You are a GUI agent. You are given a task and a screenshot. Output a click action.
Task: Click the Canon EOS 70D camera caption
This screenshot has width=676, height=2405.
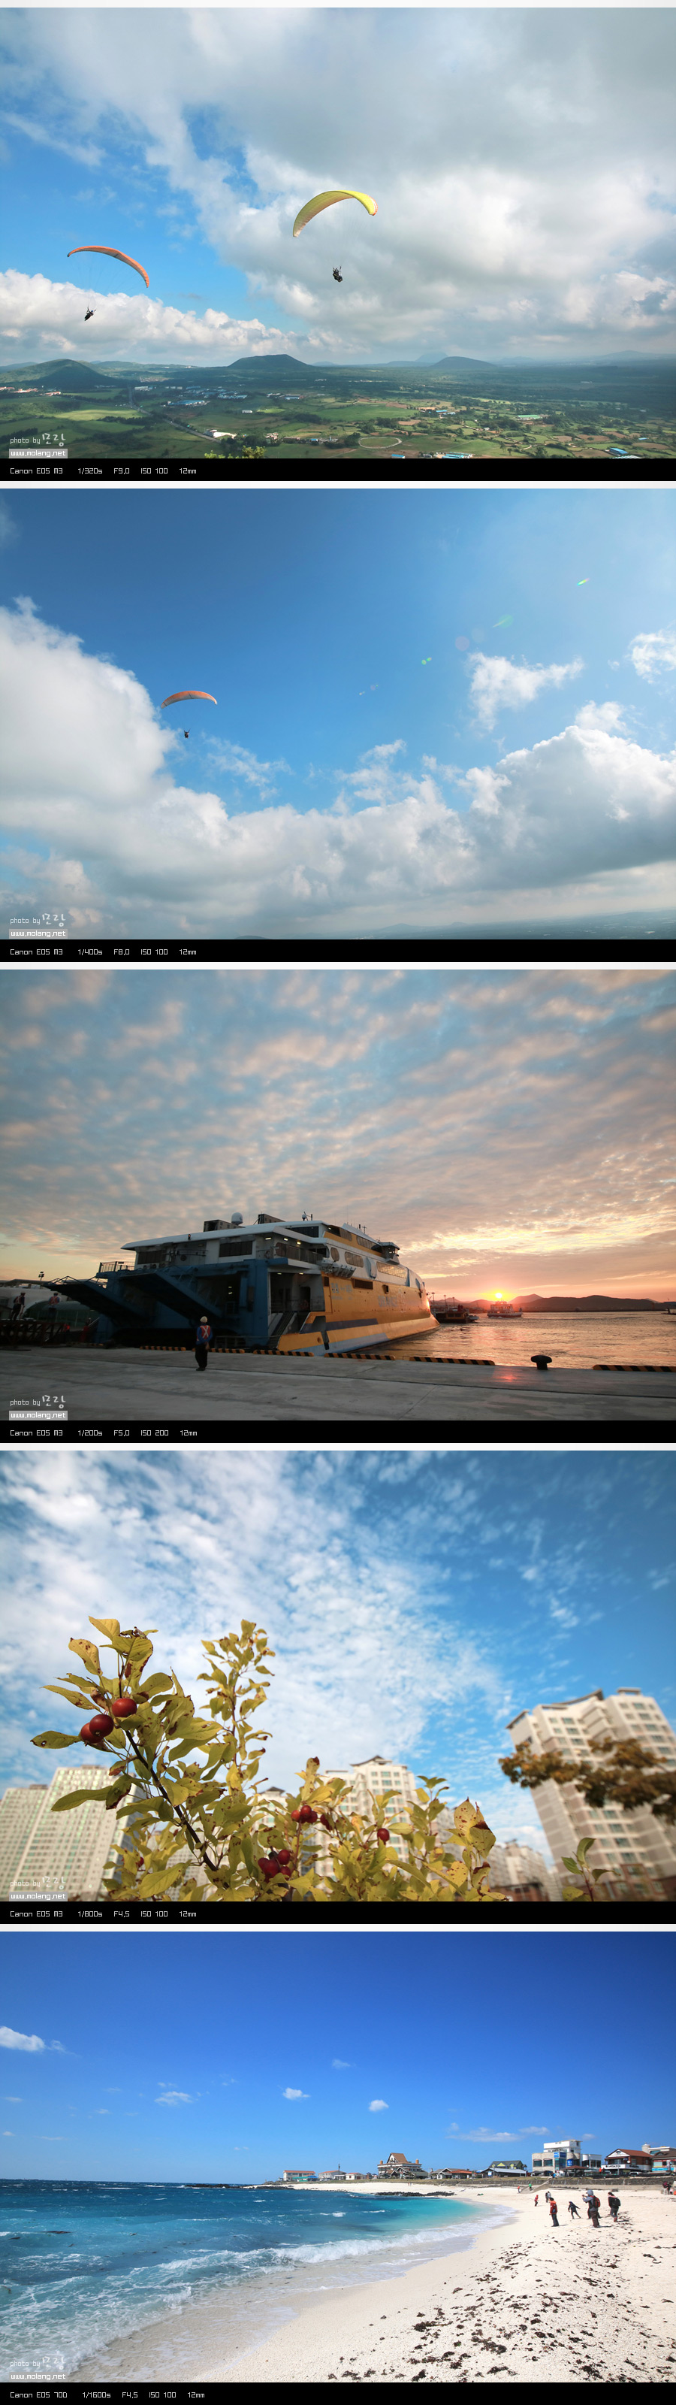(x=38, y=2394)
